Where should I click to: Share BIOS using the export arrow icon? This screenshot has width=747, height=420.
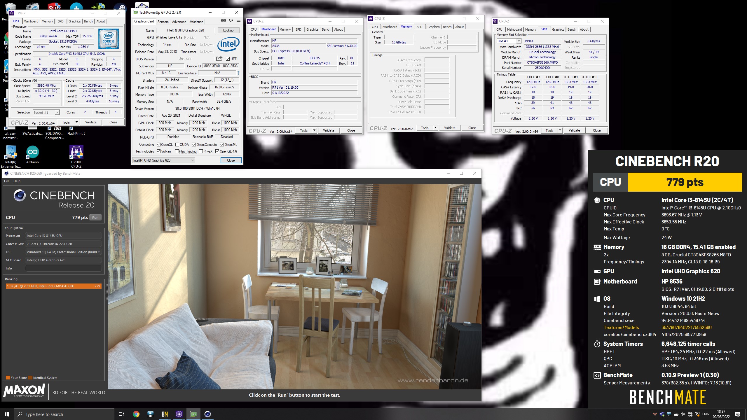pos(219,59)
